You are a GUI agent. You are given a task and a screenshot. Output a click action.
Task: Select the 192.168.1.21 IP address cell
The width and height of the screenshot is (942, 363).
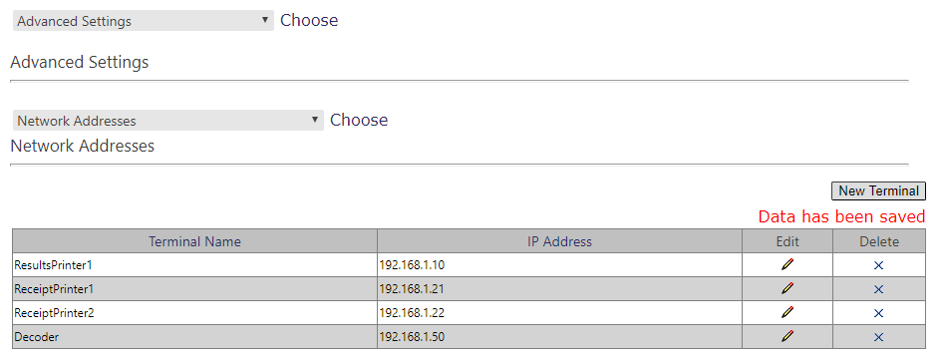[559, 289]
